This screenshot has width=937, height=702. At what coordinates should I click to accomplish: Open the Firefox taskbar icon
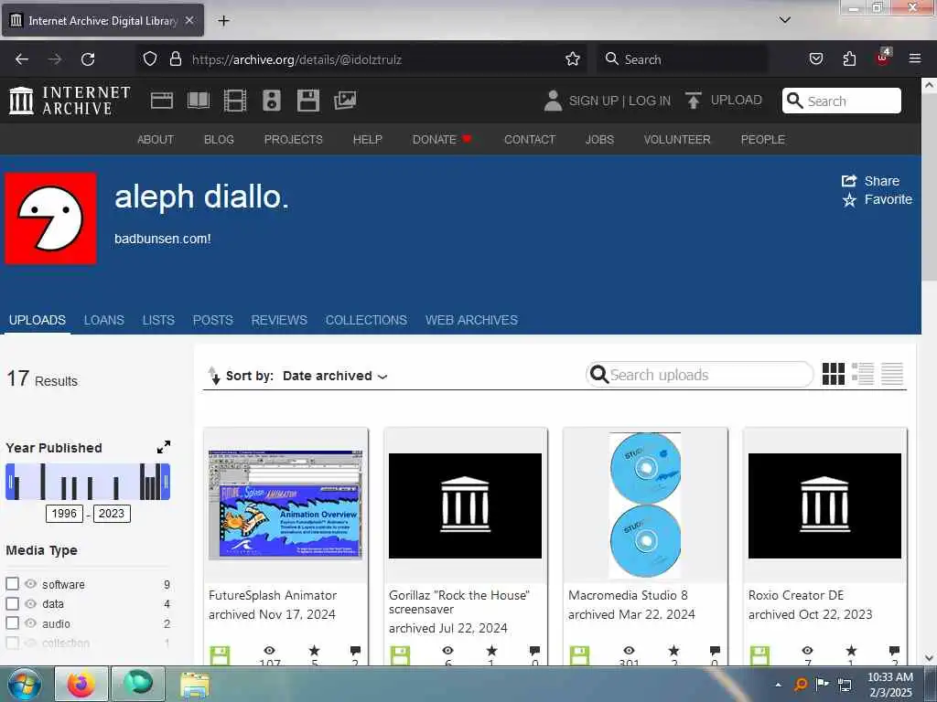coord(81,684)
